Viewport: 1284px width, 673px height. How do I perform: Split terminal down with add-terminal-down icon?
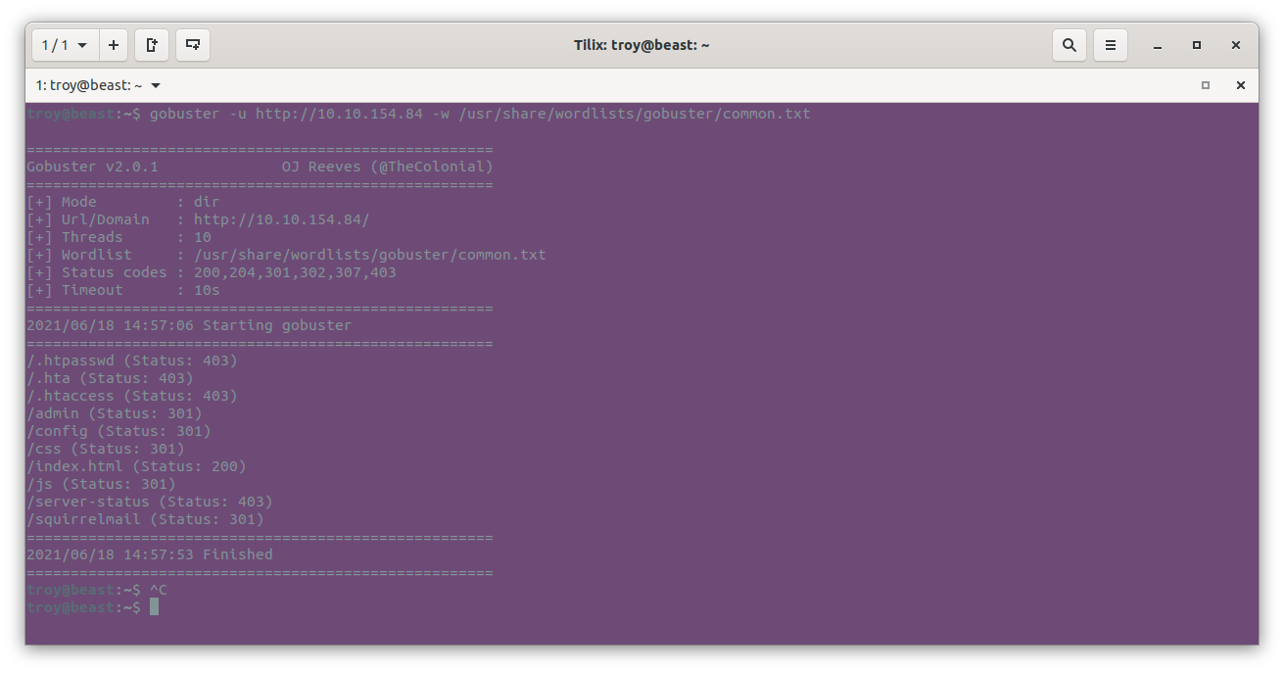pos(193,45)
